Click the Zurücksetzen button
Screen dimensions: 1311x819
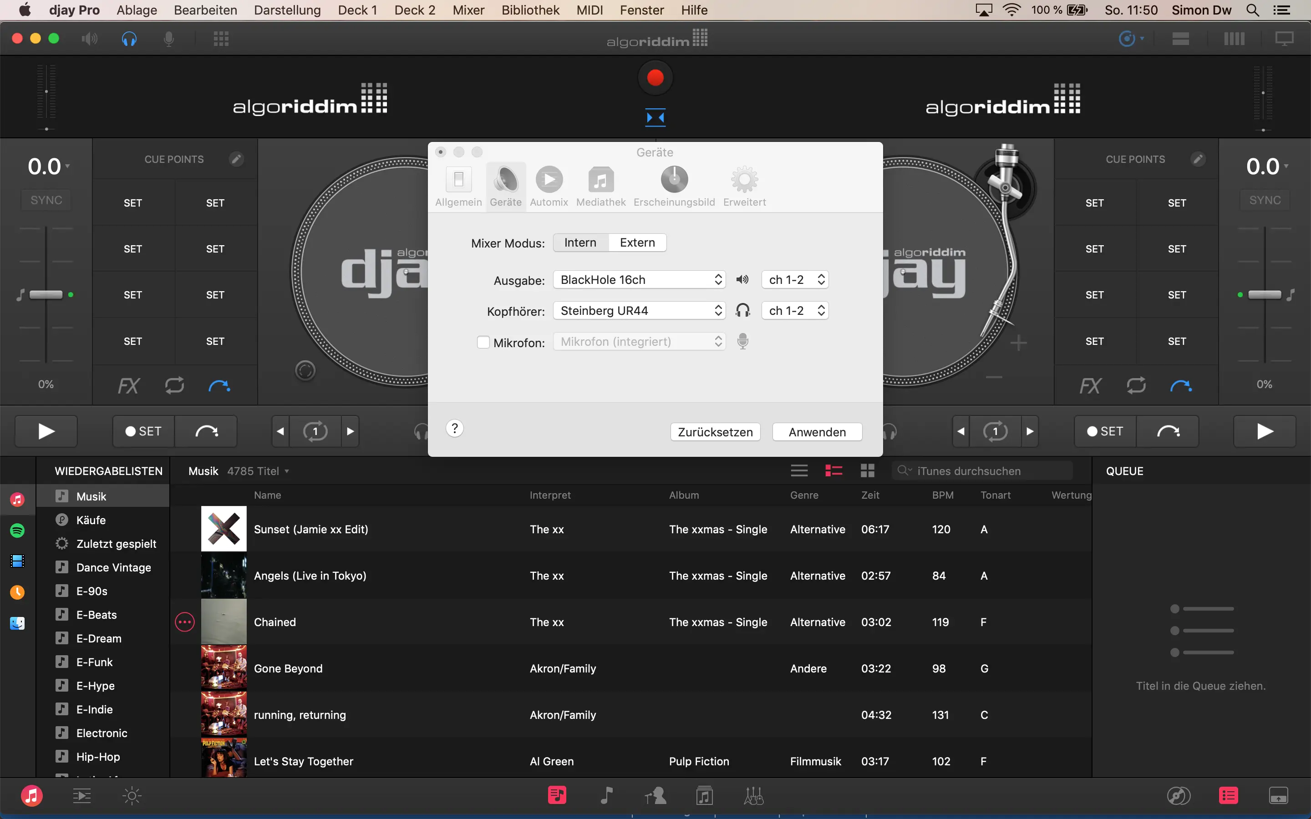pyautogui.click(x=715, y=432)
